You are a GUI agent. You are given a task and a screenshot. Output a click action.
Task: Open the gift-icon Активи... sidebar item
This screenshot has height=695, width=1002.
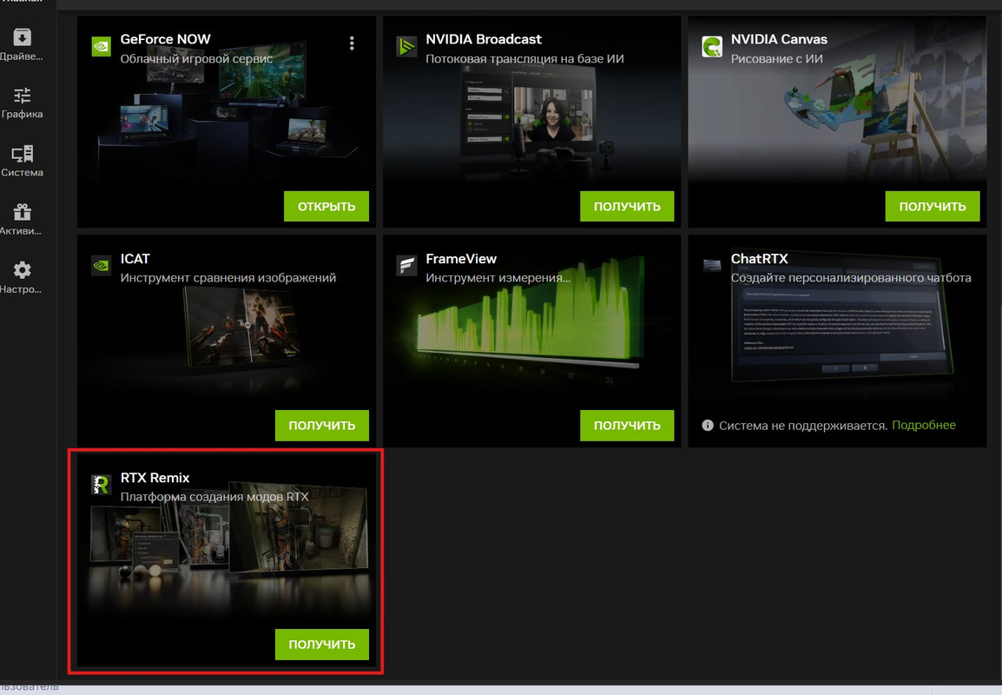coord(22,219)
